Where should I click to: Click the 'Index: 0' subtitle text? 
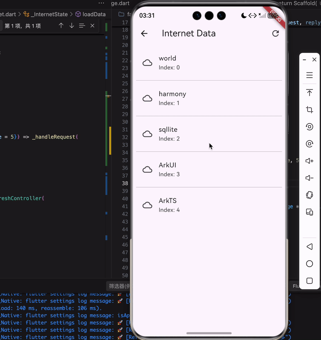[x=169, y=67]
